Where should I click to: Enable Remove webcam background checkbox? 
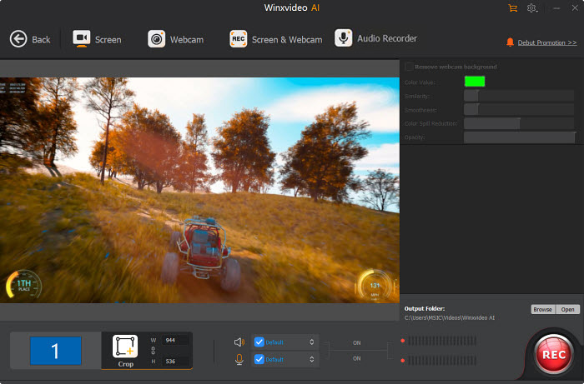coord(409,67)
